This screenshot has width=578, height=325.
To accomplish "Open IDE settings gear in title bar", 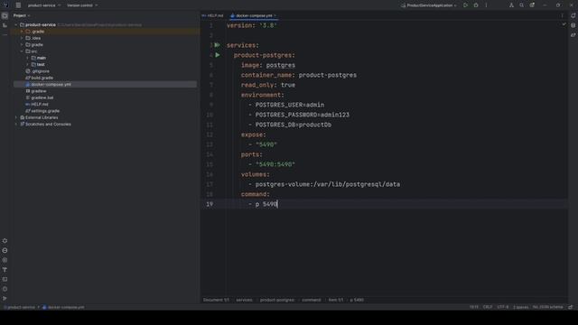I will pyautogui.click(x=532, y=5).
